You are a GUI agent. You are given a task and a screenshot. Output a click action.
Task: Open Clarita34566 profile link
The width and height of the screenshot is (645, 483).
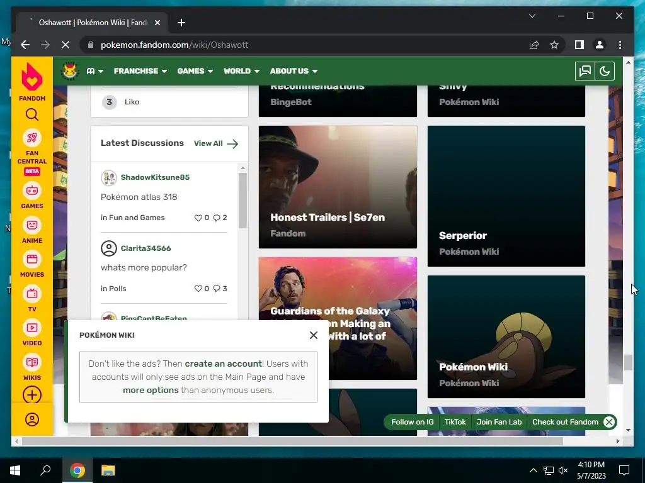tap(146, 248)
